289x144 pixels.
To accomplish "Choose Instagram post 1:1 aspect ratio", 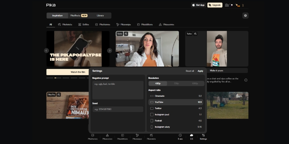I will (x=176, y=114).
